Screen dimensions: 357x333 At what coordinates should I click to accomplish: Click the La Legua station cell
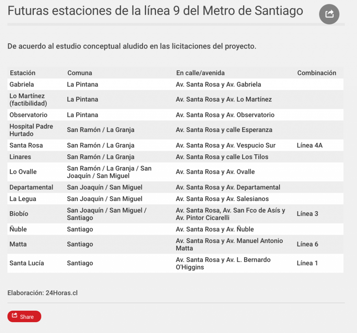tap(23, 199)
